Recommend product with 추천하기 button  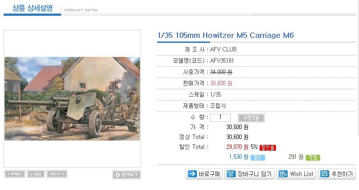coord(337,174)
